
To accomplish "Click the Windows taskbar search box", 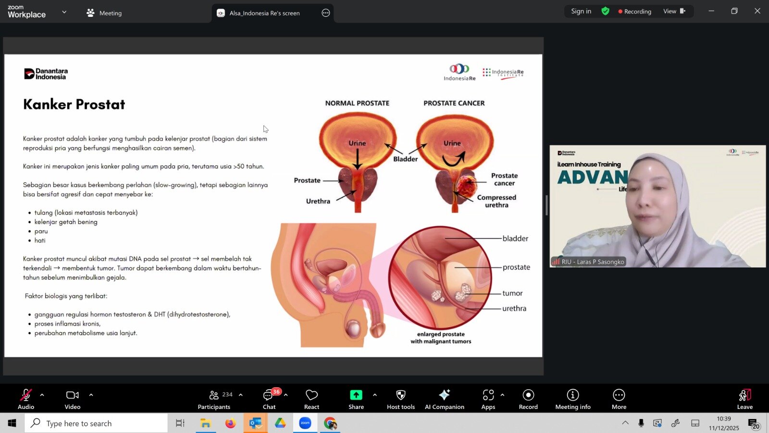I will [x=96, y=423].
